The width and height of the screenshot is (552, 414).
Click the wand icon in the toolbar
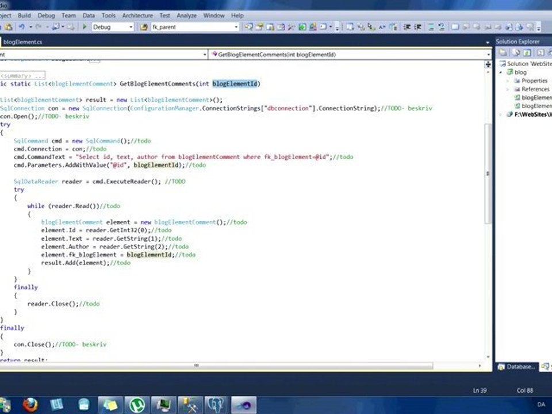point(292,27)
